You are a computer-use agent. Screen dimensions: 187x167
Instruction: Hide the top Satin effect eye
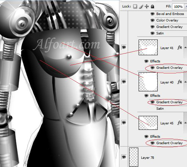click(x=152, y=33)
